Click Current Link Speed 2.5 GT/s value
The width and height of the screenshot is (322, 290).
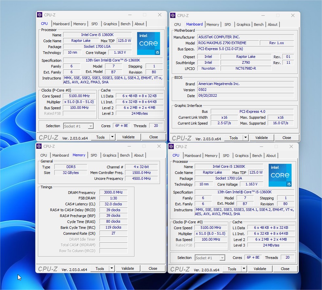(224, 123)
